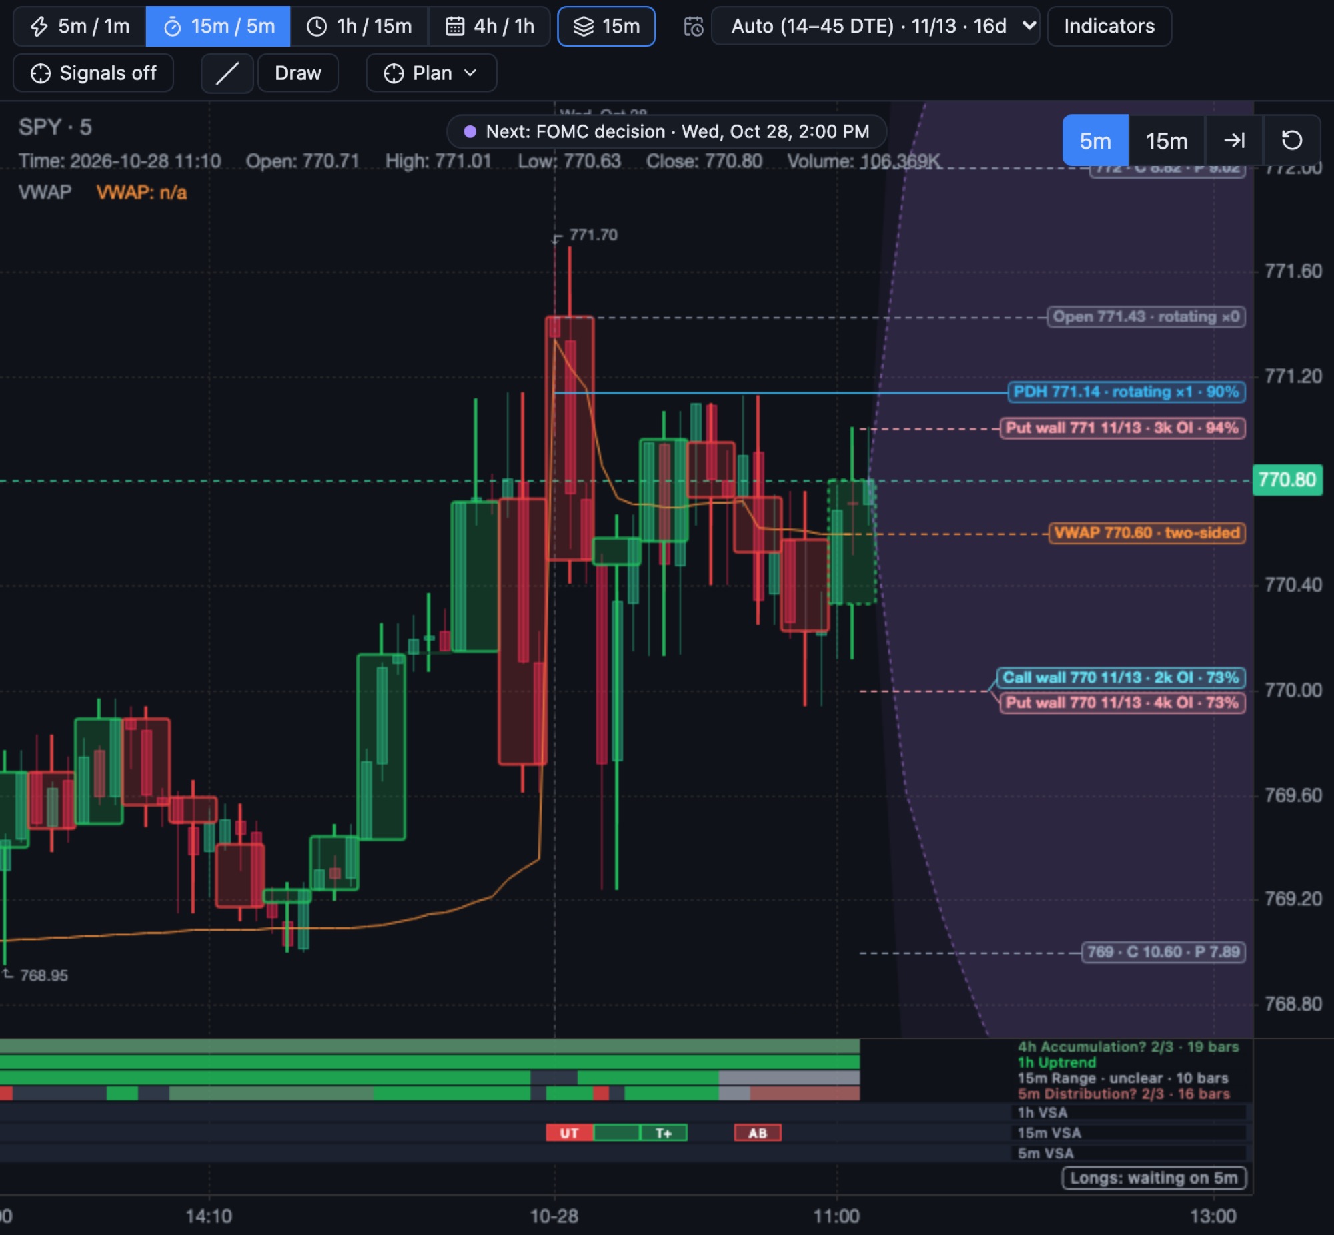Click the 770.80 current price tag
Screen dimensions: 1334x1235
click(x=1287, y=480)
